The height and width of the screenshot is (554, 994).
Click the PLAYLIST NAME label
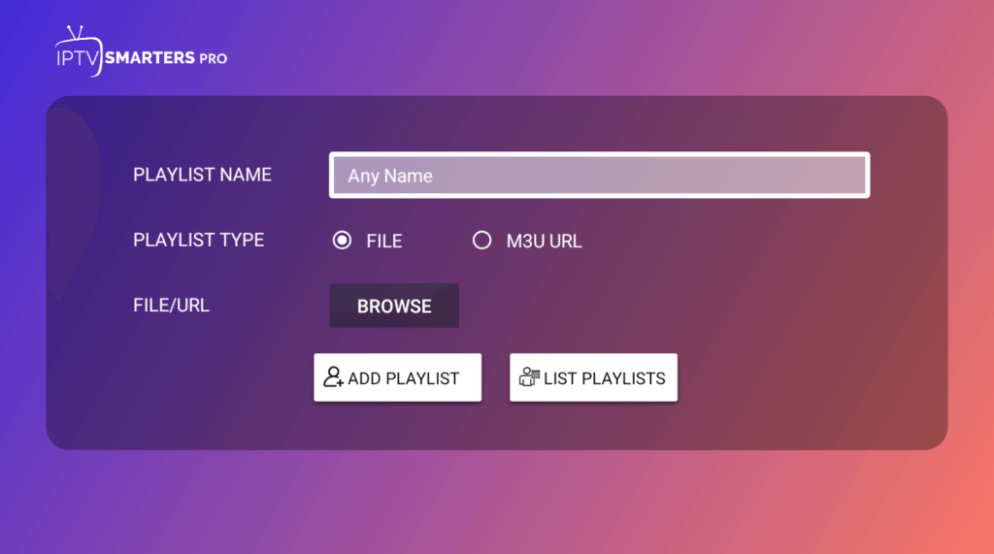(x=202, y=175)
